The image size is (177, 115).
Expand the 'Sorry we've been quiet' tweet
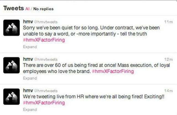tap(30, 47)
